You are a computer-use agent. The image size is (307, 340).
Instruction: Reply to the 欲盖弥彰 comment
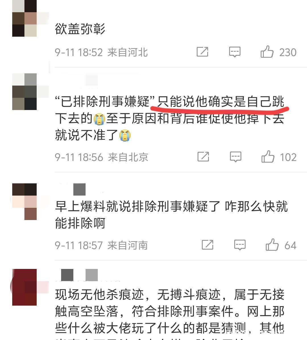(235, 52)
